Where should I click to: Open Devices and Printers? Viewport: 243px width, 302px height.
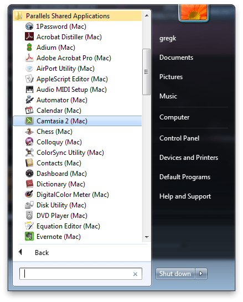click(x=189, y=158)
